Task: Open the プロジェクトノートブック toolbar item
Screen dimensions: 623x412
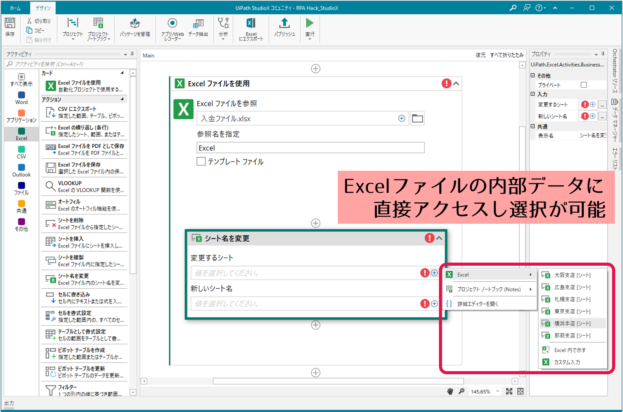Action: (x=98, y=29)
